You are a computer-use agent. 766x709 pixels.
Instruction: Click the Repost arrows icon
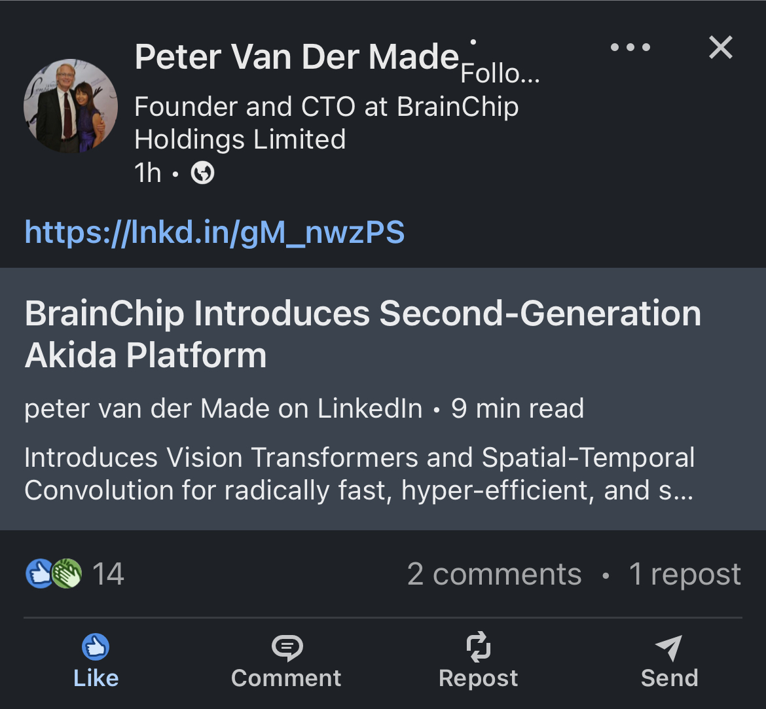click(x=479, y=646)
